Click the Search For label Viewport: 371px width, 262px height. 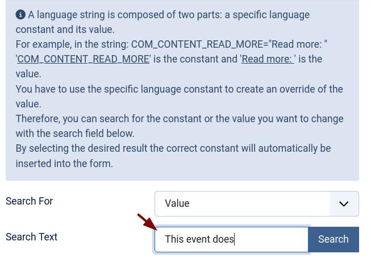pyautogui.click(x=29, y=201)
